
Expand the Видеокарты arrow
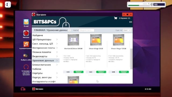57,56
